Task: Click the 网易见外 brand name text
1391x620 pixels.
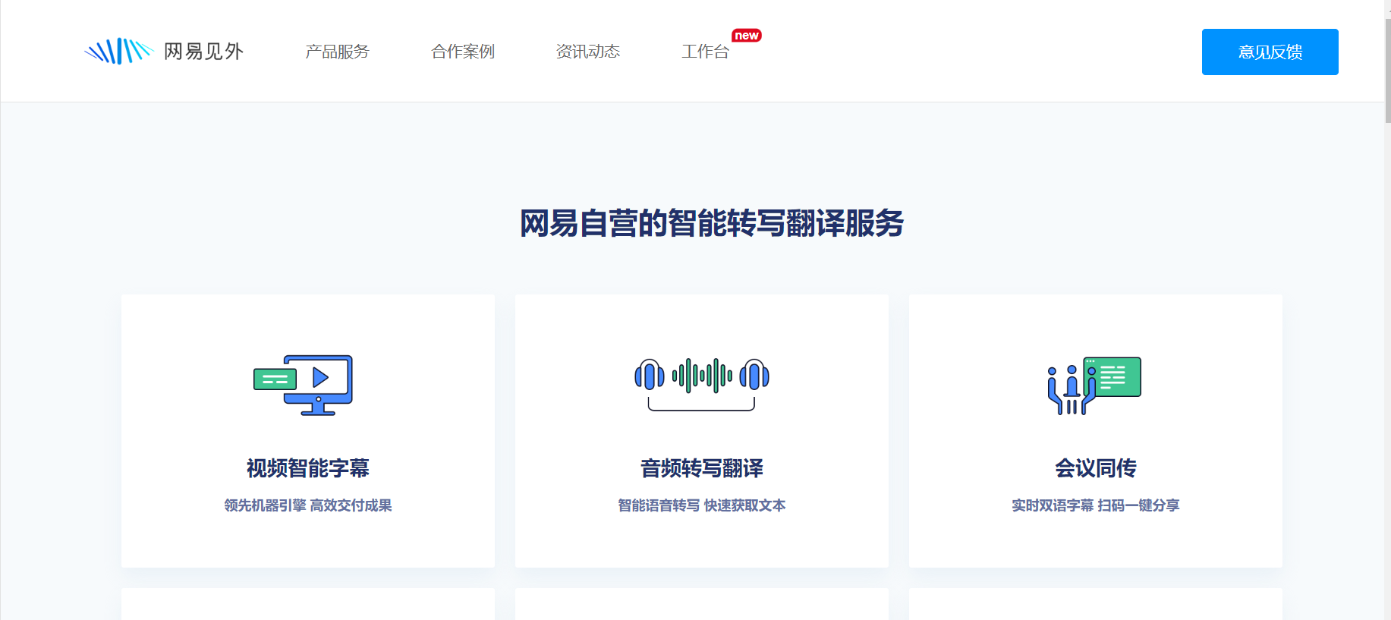Action: [203, 52]
